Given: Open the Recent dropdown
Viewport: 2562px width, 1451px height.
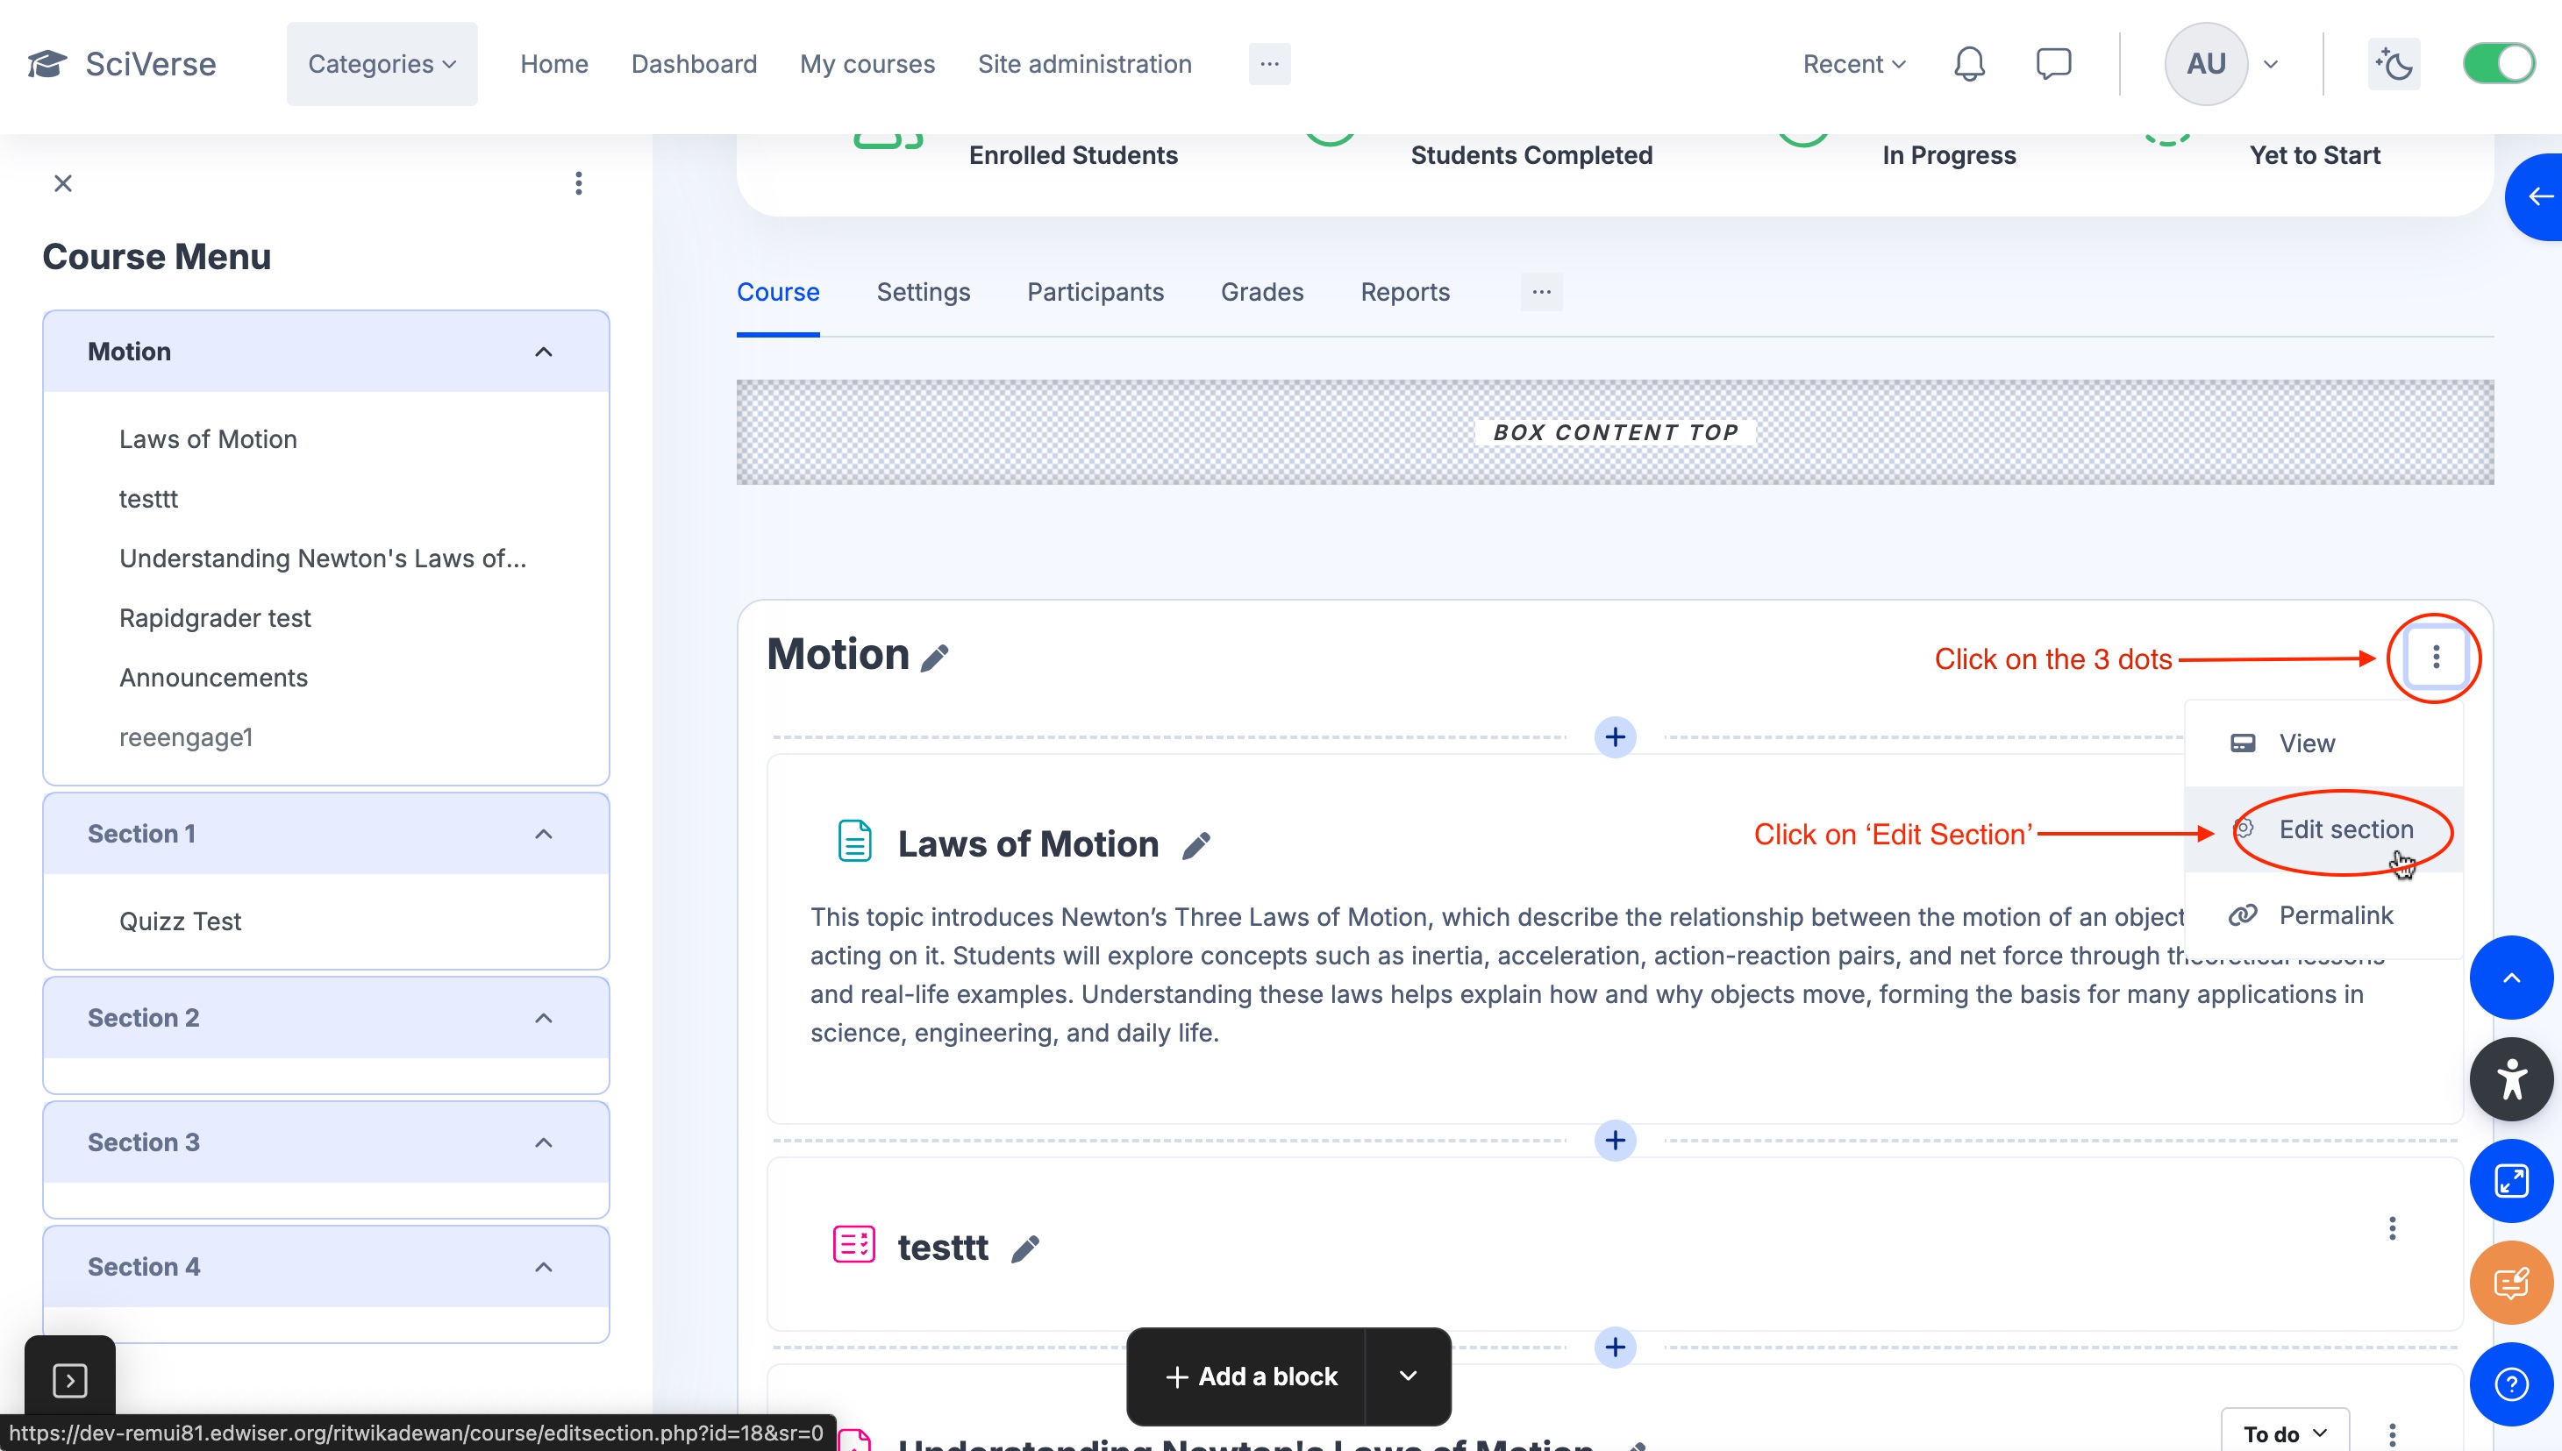Looking at the screenshot, I should [x=1853, y=64].
